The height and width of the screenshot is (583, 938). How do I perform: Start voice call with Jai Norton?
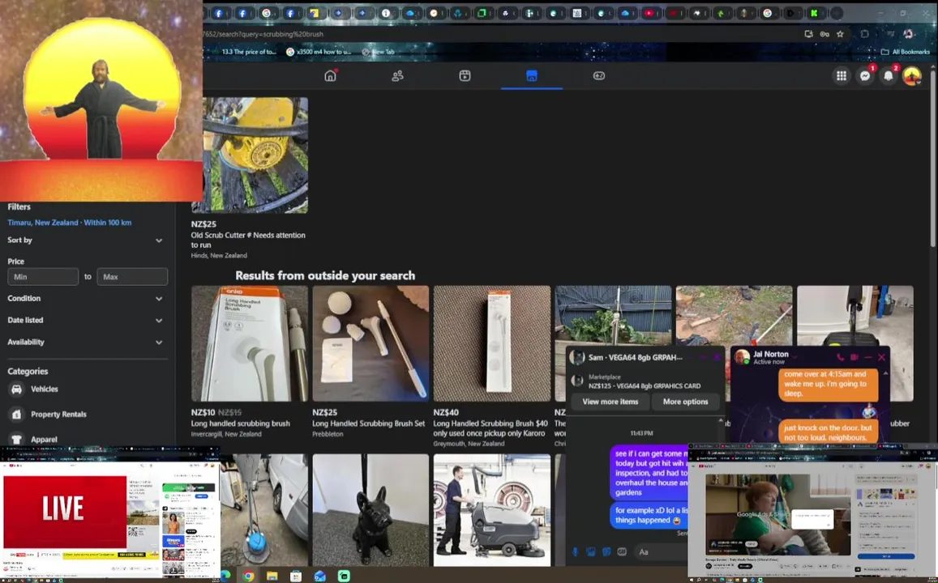pyautogui.click(x=840, y=357)
